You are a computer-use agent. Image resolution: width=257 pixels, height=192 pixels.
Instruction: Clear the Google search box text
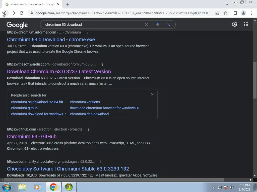click(147, 24)
